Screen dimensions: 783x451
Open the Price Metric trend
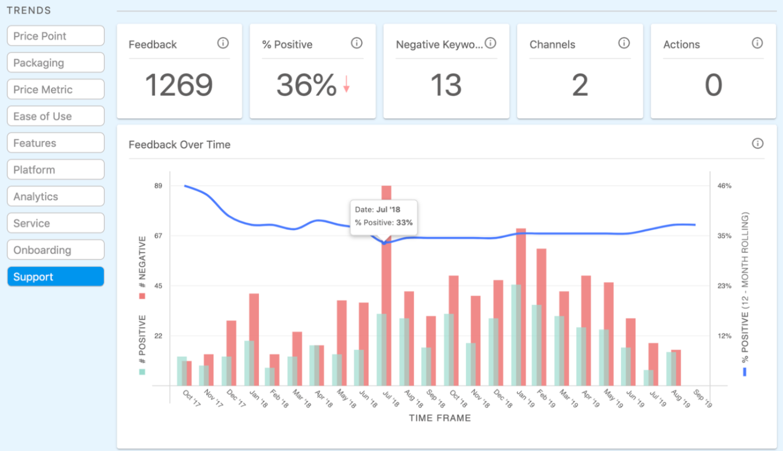point(55,89)
